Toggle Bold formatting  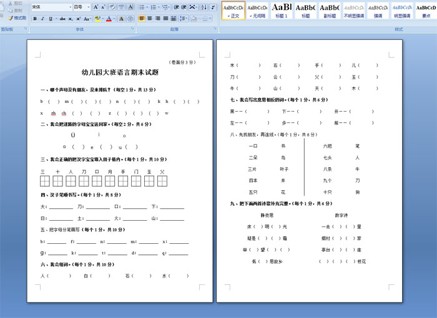[x=35, y=19]
